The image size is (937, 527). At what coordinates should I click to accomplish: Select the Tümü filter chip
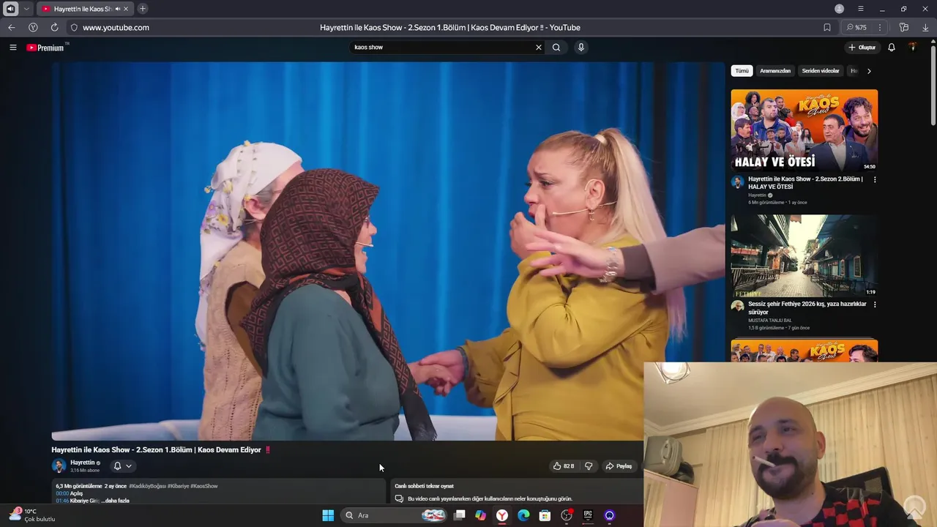pyautogui.click(x=742, y=71)
